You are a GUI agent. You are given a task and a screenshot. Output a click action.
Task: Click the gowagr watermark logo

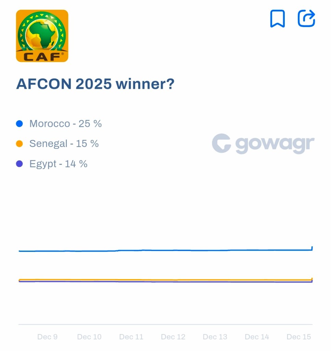[263, 144]
